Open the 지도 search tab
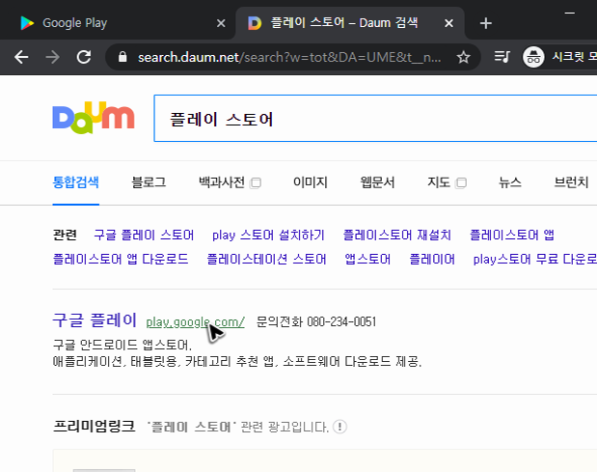This screenshot has height=472, width=597. 439,182
